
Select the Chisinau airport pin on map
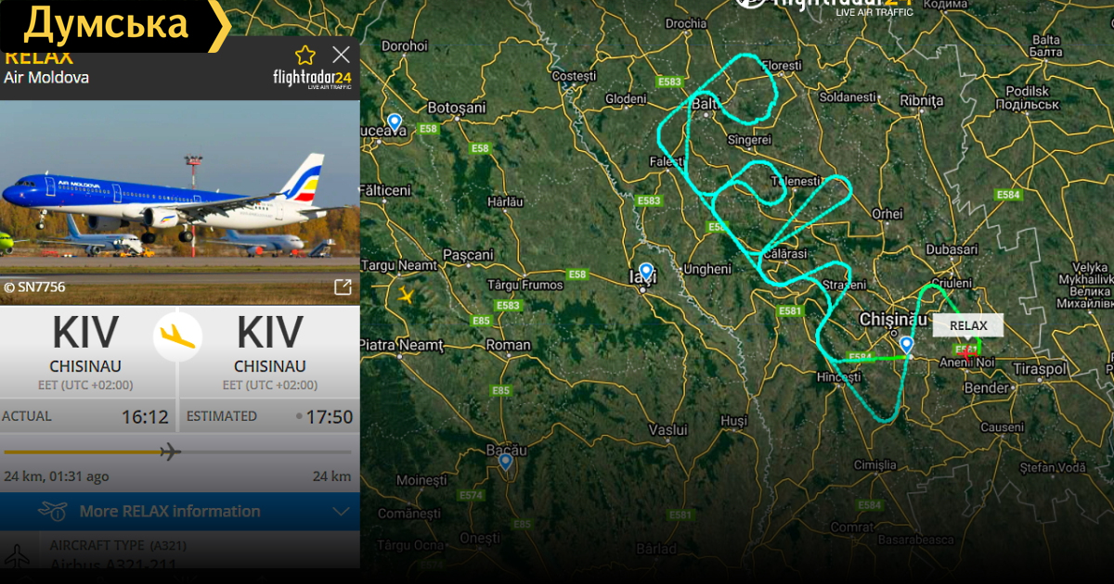[907, 346]
